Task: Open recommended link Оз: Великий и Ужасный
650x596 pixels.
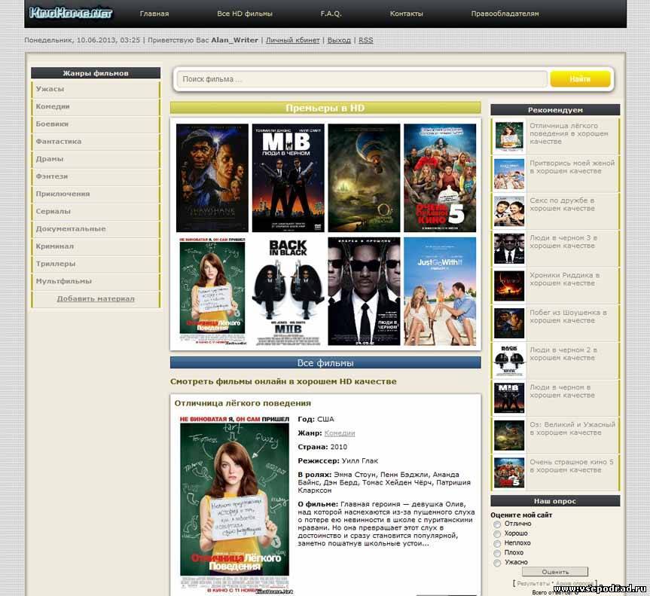Action: (x=572, y=429)
